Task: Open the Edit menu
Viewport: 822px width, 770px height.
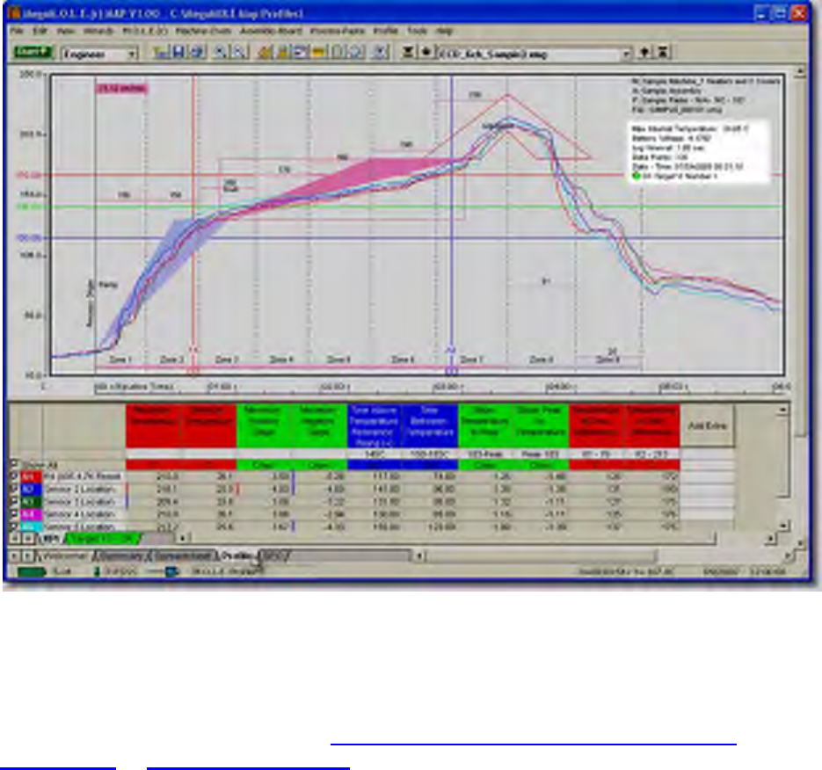Action: pos(40,31)
